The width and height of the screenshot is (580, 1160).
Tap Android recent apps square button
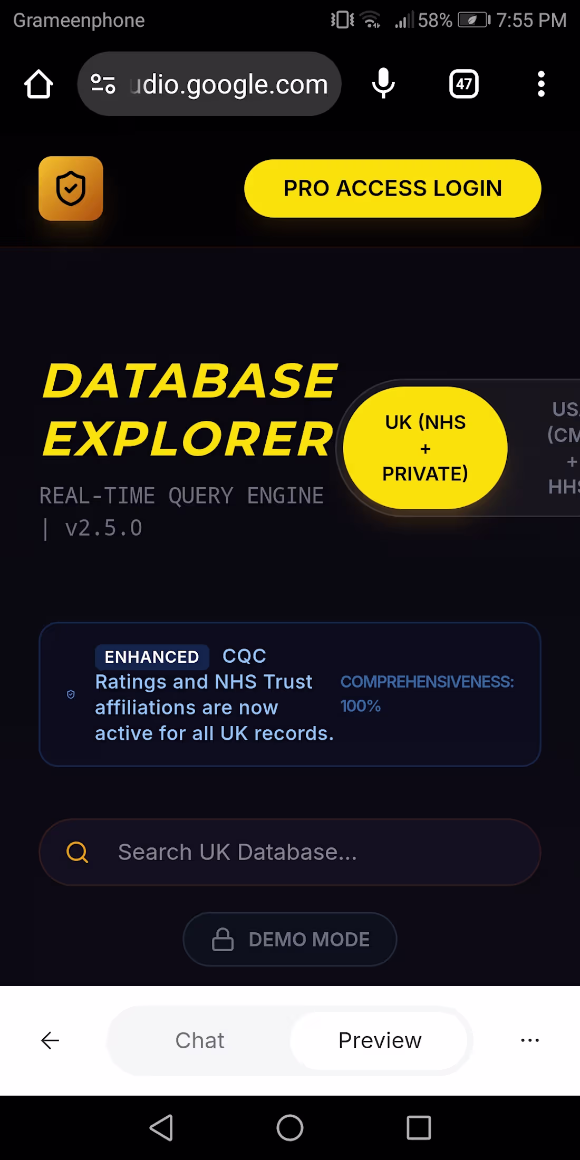(x=419, y=1128)
